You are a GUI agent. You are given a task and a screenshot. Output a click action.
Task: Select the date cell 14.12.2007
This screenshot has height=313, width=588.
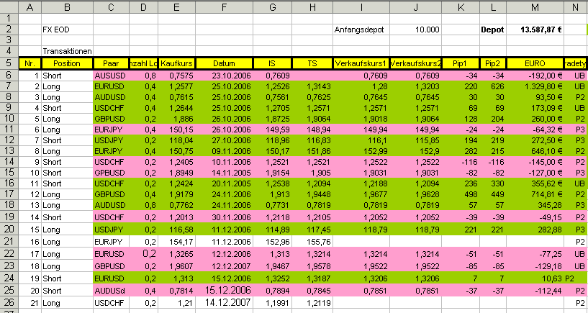point(225,304)
